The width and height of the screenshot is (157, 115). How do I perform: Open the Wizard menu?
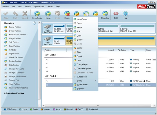pos(50,6)
